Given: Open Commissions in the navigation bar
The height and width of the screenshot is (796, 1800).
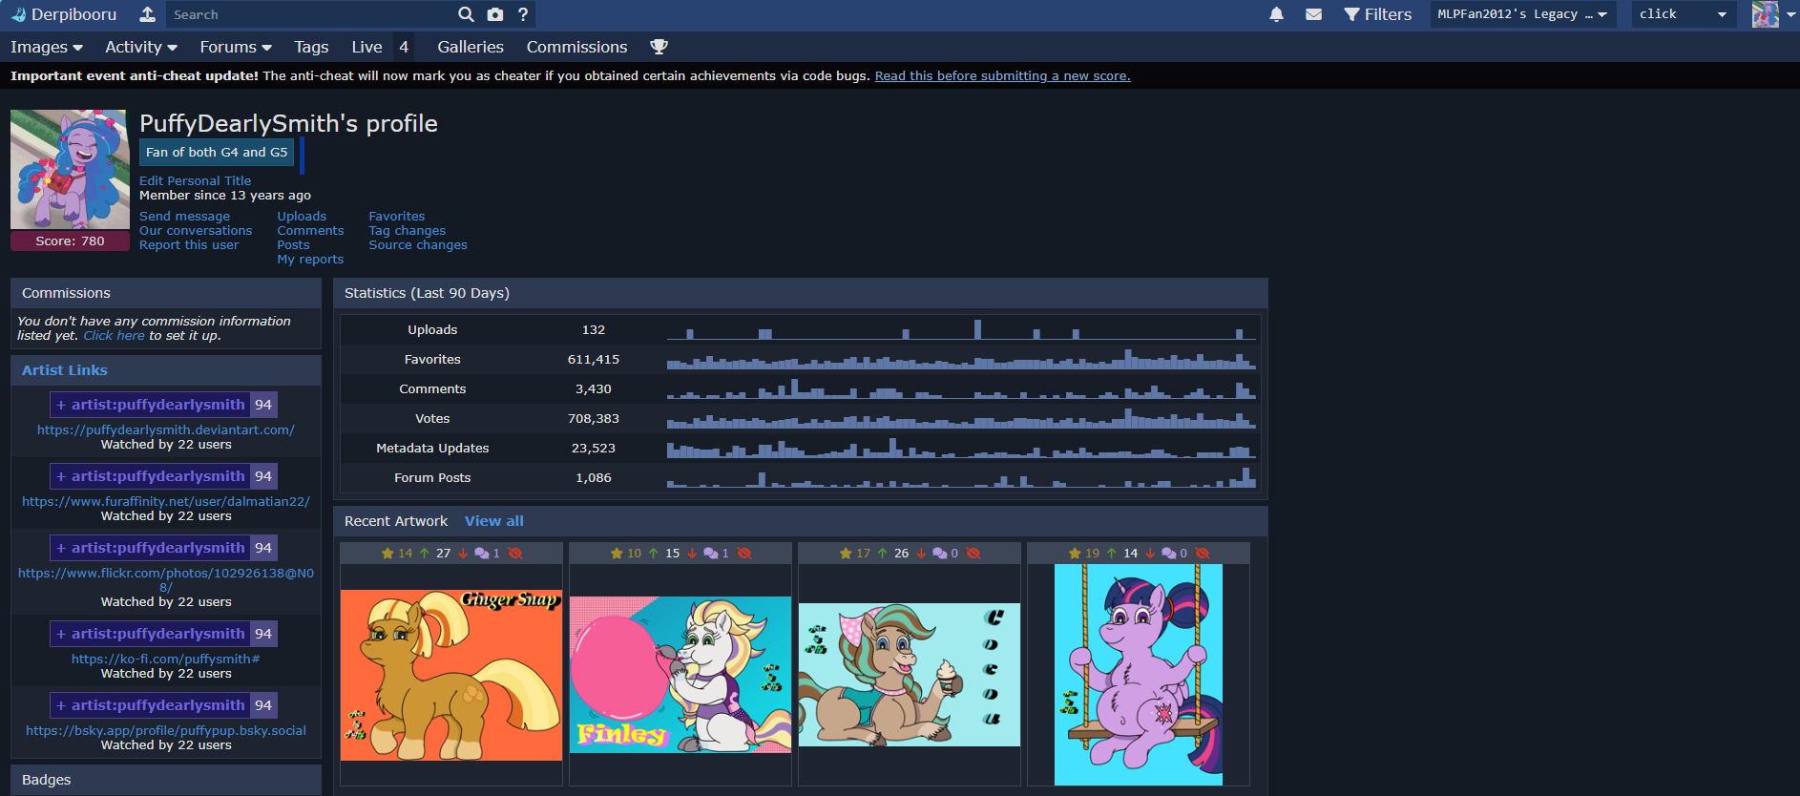Looking at the screenshot, I should [x=576, y=47].
